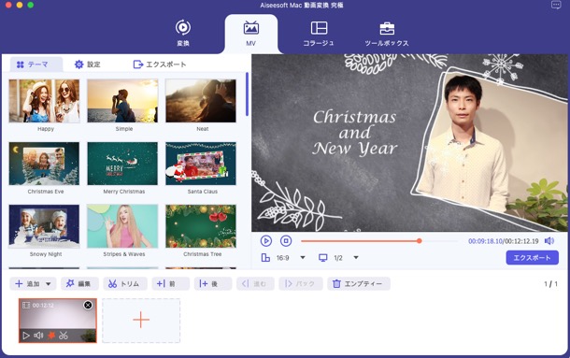The image size is (570, 358).
Task: Expand the 1/2 display resolution dropdown
Action: point(356,258)
